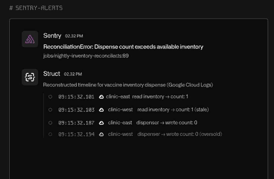Select the radio marker beside the oversold dispense event
Screen dimensions: 274x179
point(50,134)
